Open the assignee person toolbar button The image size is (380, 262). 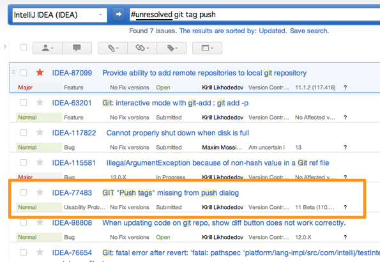[x=47, y=48]
